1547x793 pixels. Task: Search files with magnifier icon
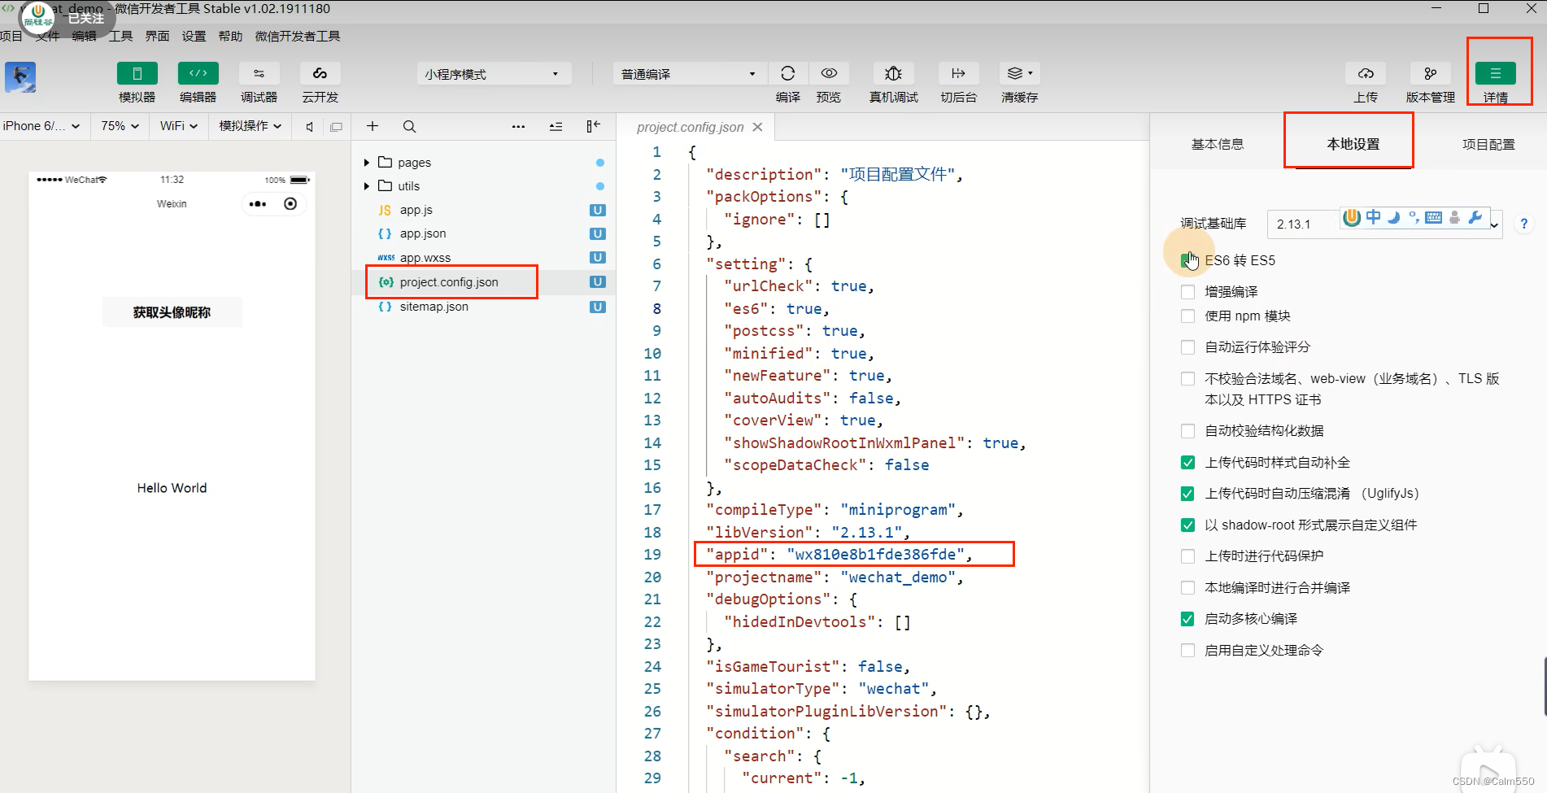[409, 126]
